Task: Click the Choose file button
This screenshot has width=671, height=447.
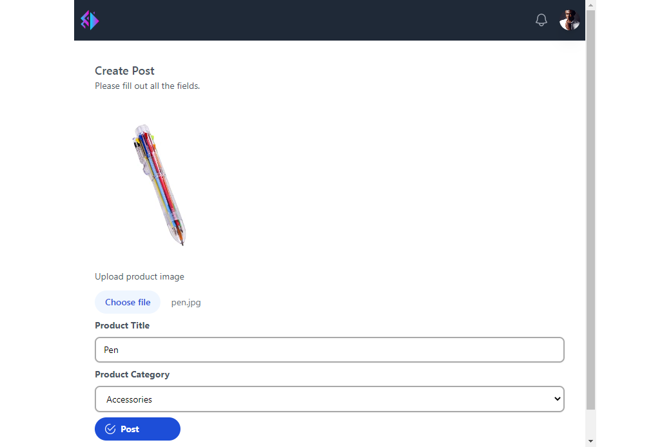Action: (128, 302)
